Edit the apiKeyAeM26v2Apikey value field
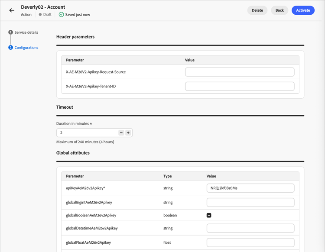Viewport: 325px width, 252px height. point(250,188)
